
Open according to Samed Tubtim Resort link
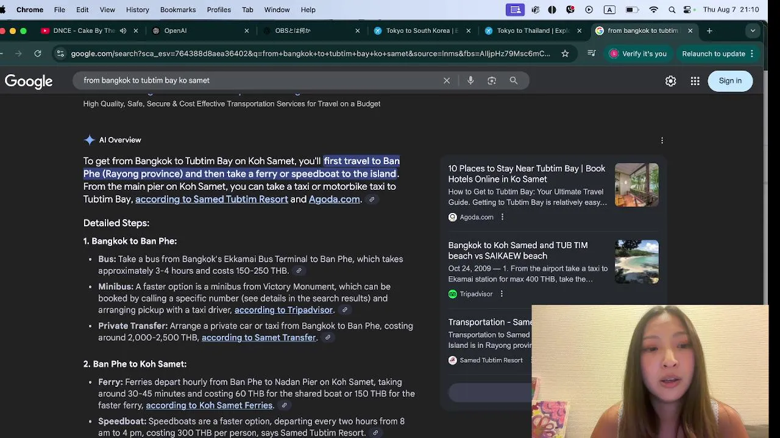tap(211, 200)
